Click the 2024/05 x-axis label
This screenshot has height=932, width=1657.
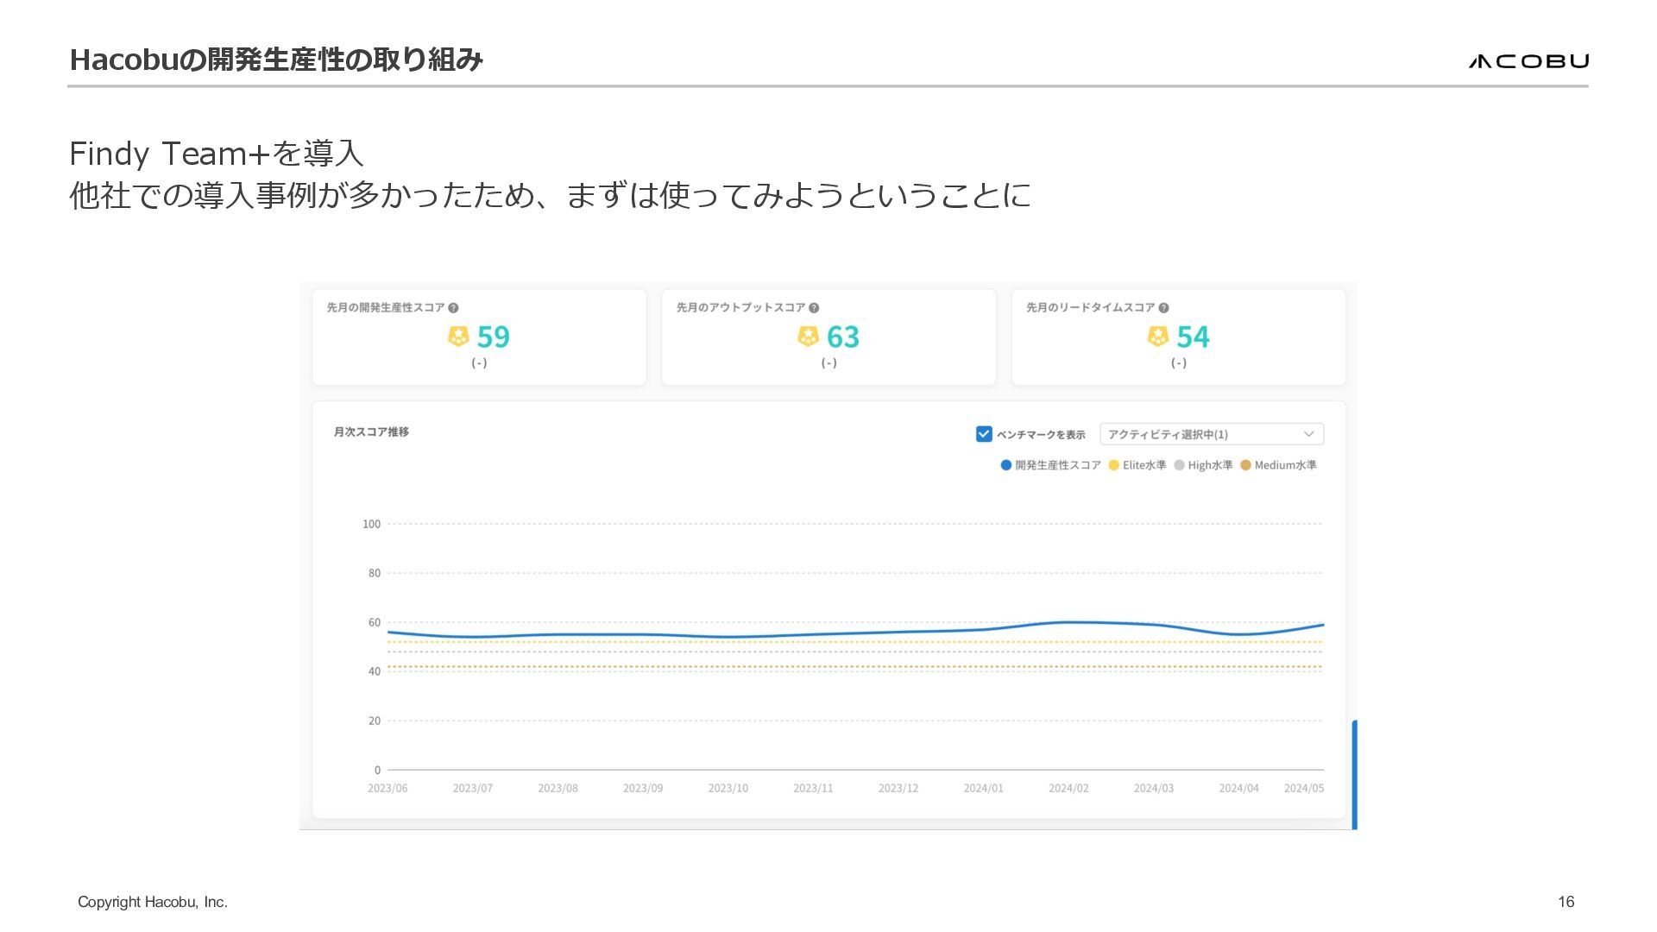pos(1304,788)
